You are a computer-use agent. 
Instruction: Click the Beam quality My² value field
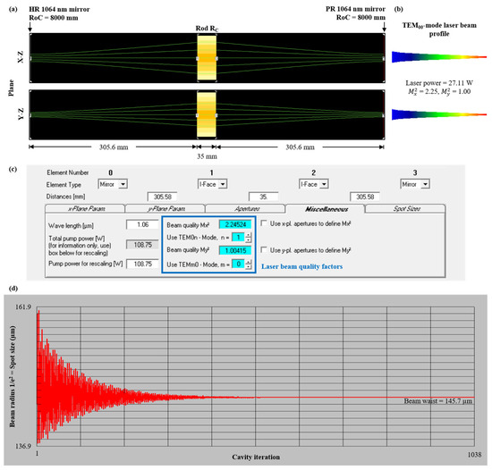point(235,251)
